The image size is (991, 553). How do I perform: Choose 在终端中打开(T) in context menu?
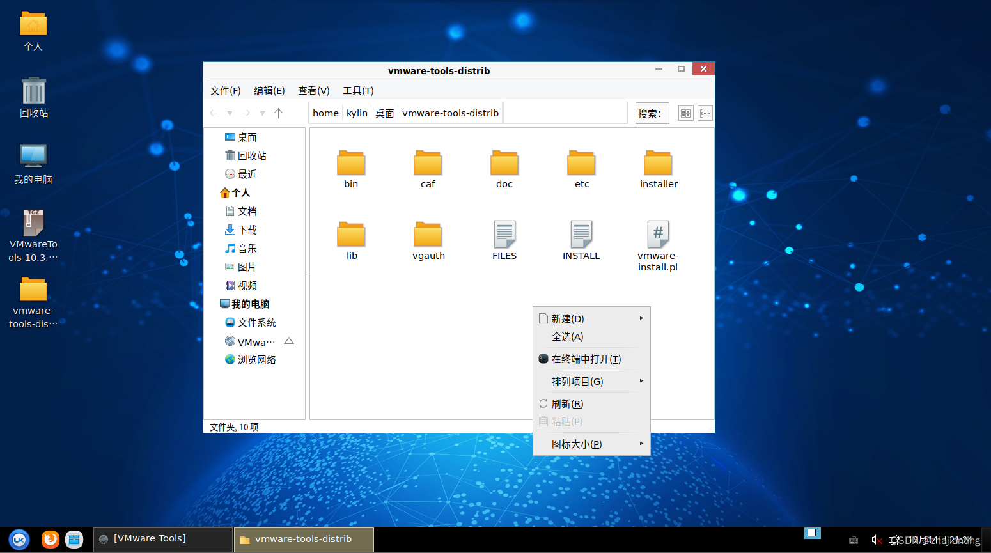click(x=591, y=359)
